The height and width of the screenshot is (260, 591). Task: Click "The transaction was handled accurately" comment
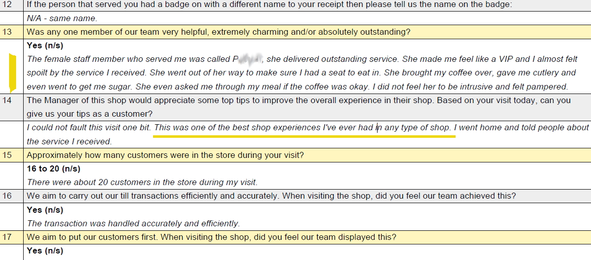(133, 223)
